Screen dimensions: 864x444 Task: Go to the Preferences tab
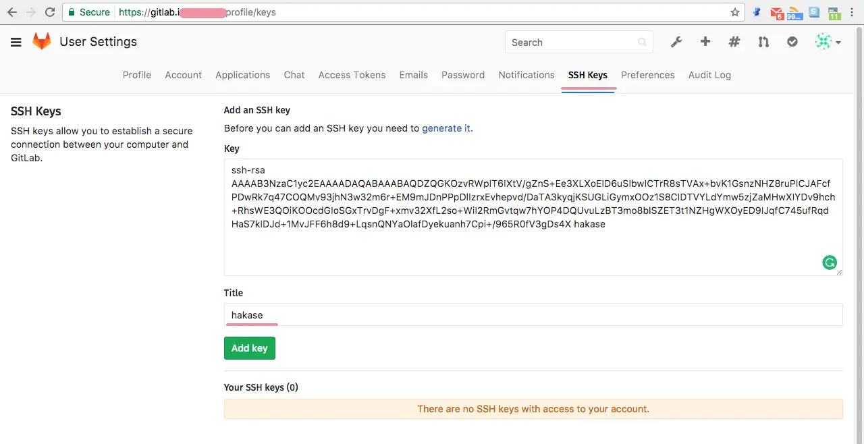pyautogui.click(x=647, y=75)
